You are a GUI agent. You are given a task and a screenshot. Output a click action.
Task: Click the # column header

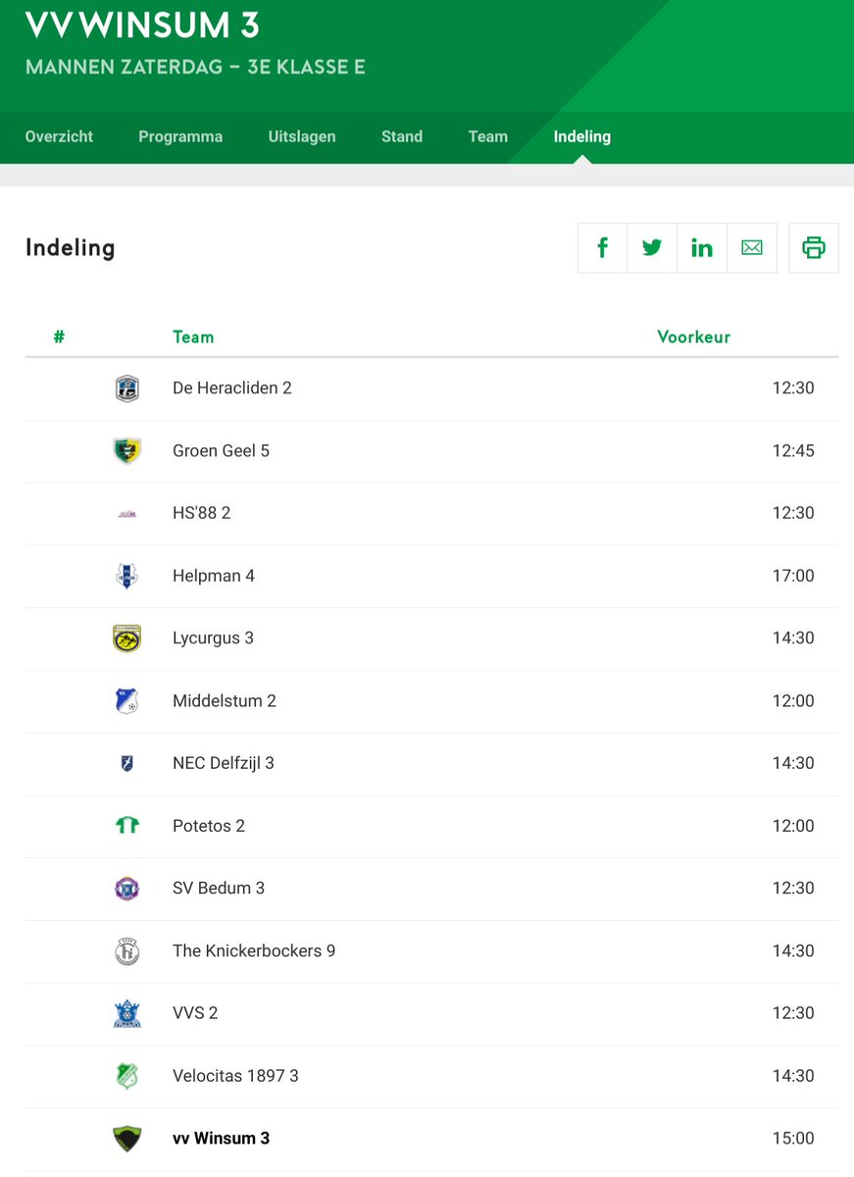(x=59, y=337)
